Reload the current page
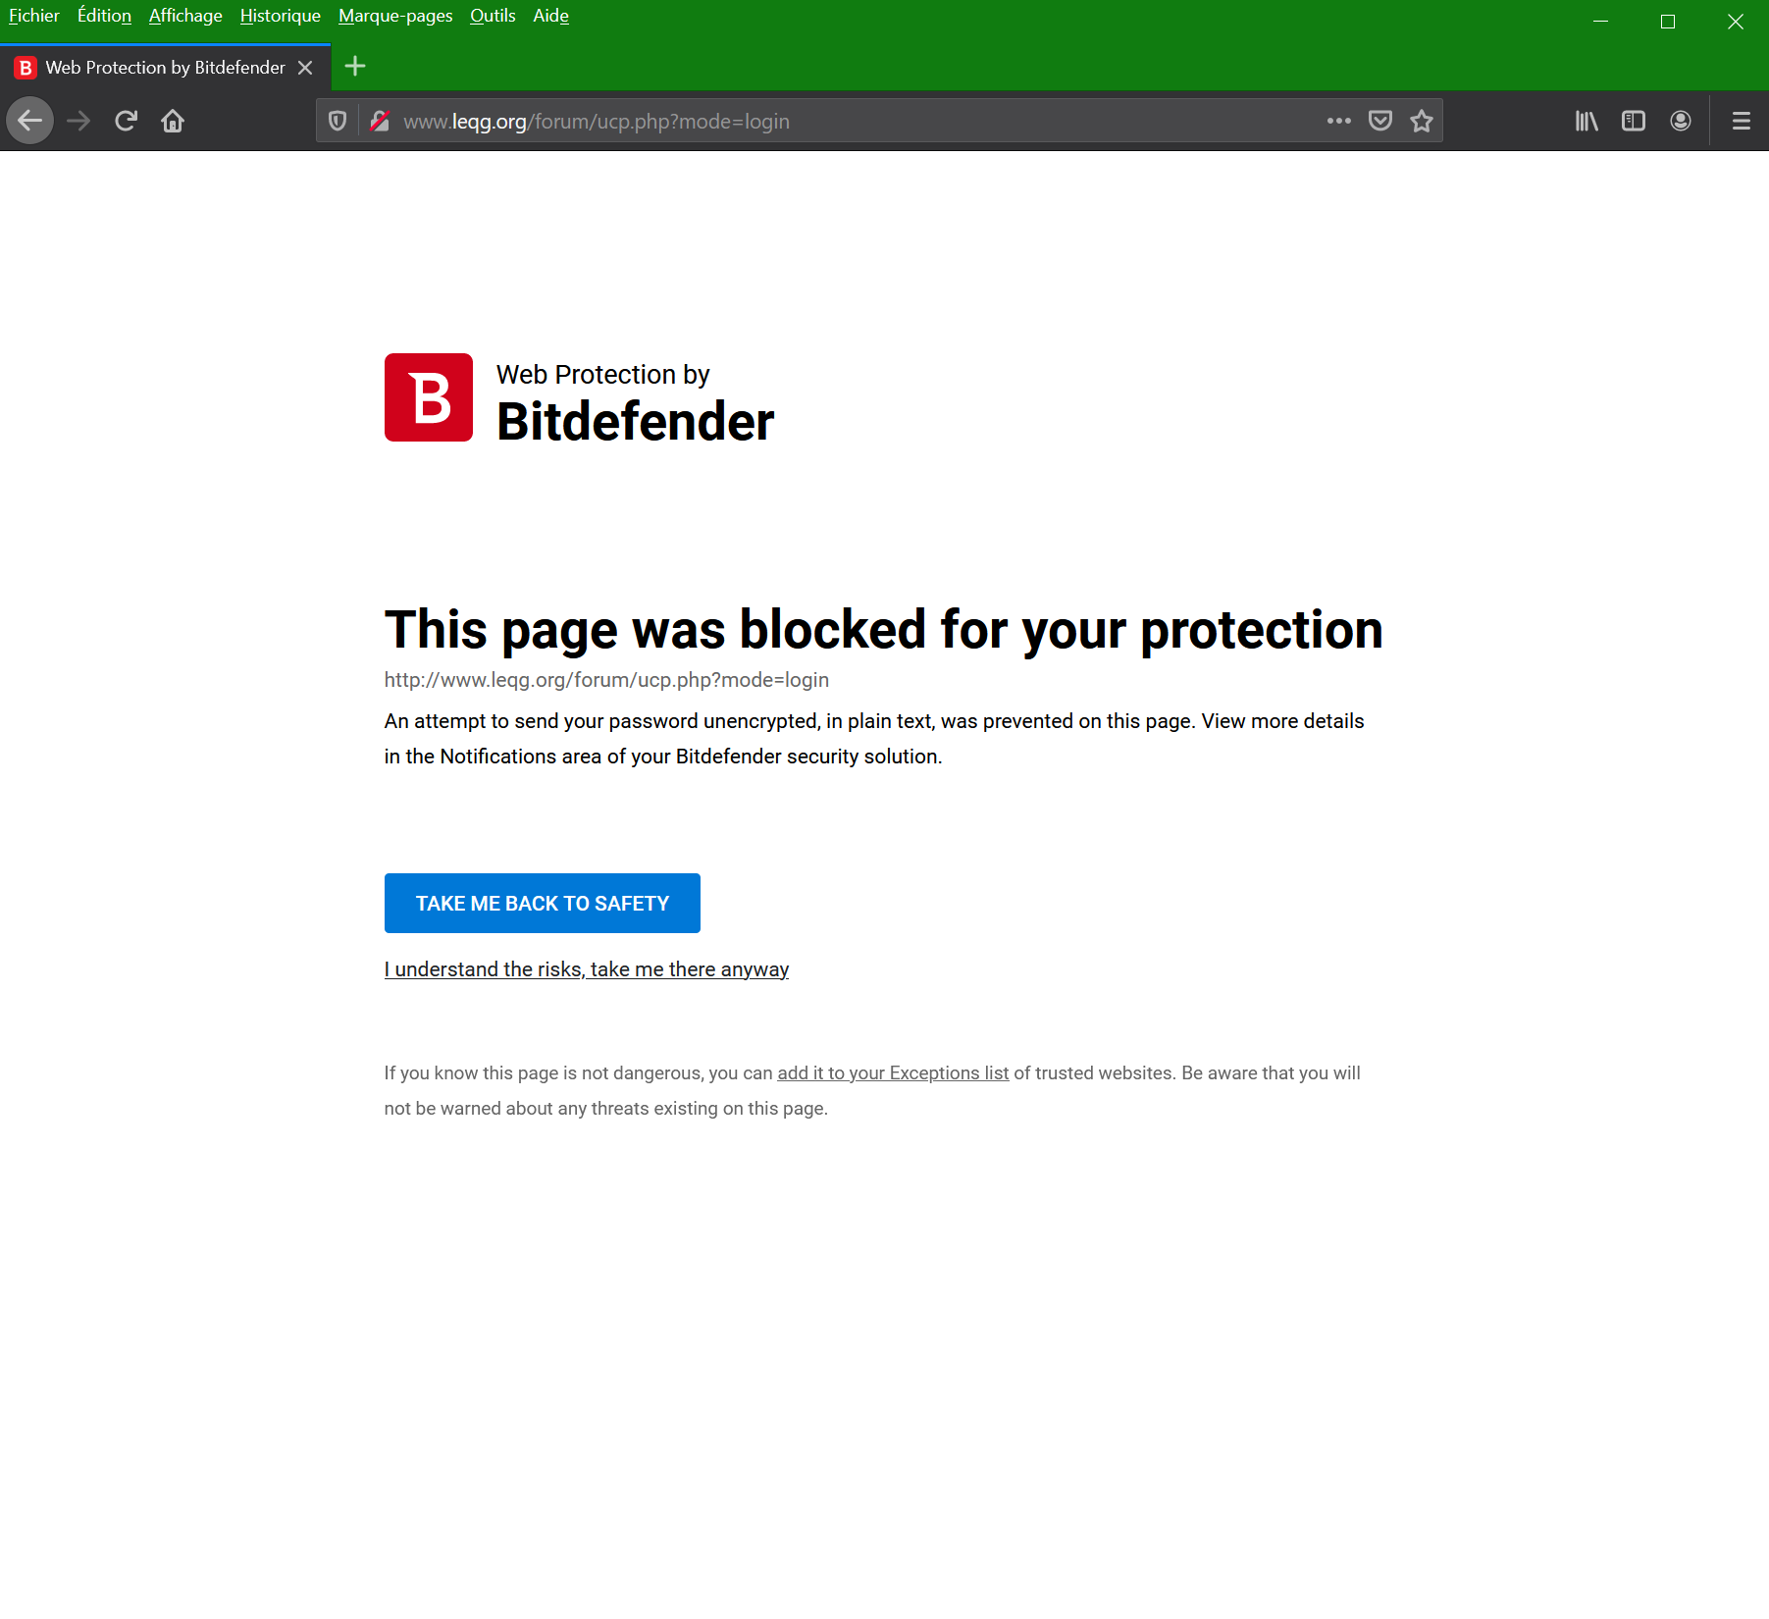 click(126, 122)
